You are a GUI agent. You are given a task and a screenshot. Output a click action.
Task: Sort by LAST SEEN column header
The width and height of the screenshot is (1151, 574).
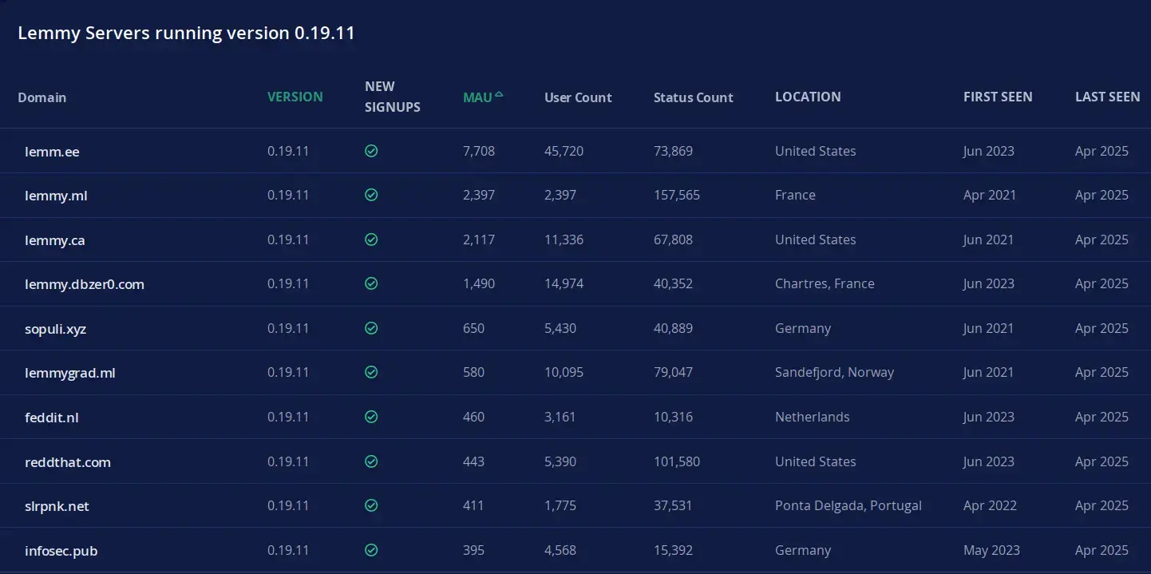click(1107, 97)
